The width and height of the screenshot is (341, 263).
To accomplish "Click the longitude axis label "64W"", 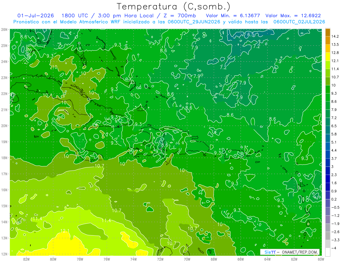I will [x=267, y=259].
